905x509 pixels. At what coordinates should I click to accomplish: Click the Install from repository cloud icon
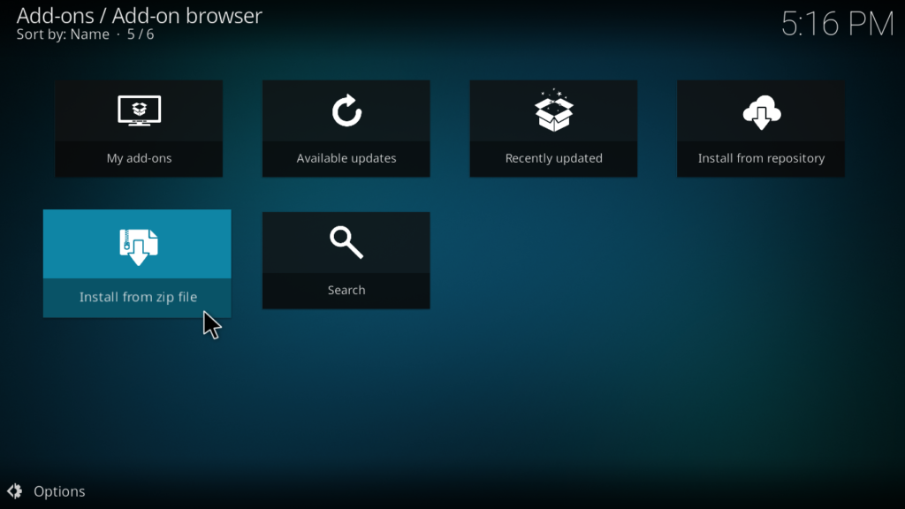[x=761, y=112]
